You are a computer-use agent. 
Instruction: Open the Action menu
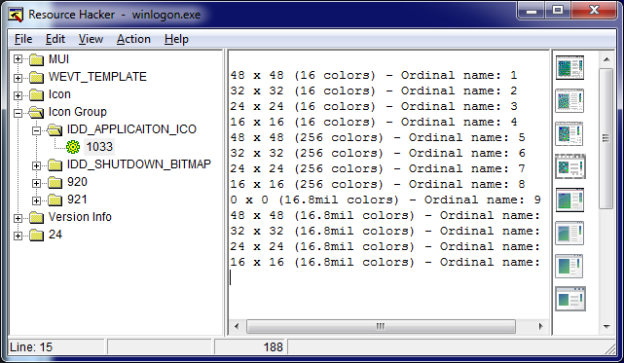(133, 39)
